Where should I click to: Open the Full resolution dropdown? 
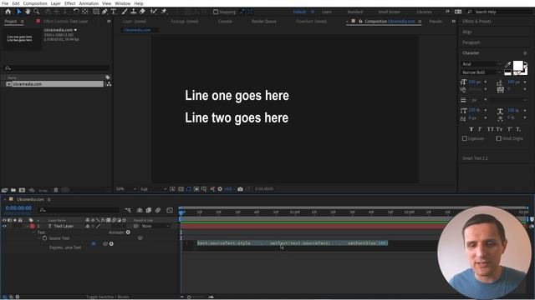tap(154, 189)
